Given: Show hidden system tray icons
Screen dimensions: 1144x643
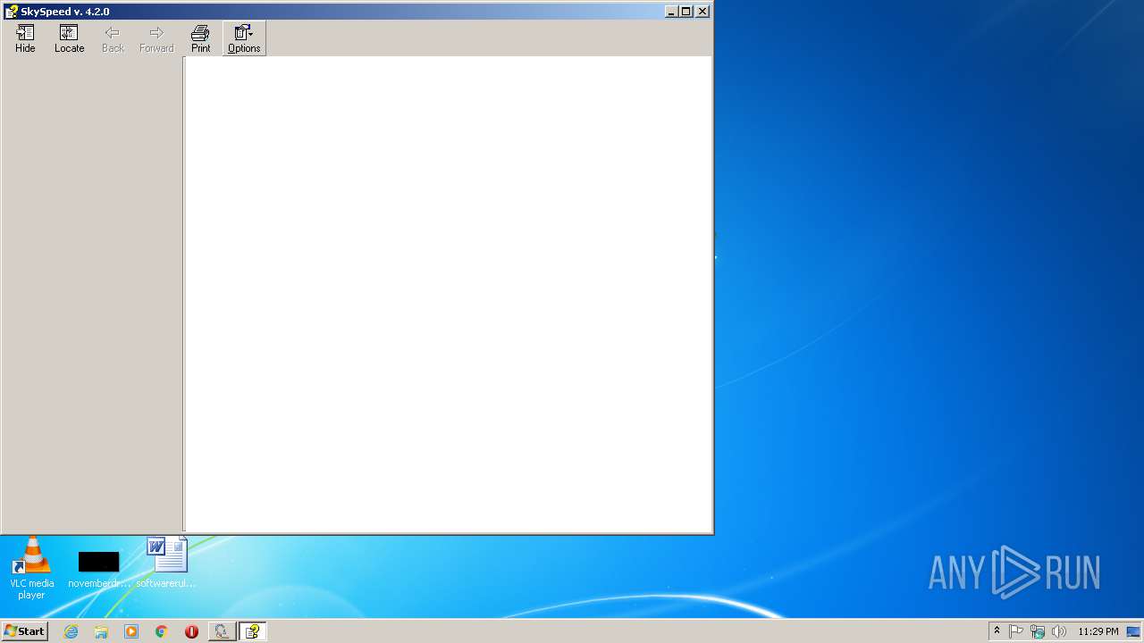Looking at the screenshot, I should point(997,631).
